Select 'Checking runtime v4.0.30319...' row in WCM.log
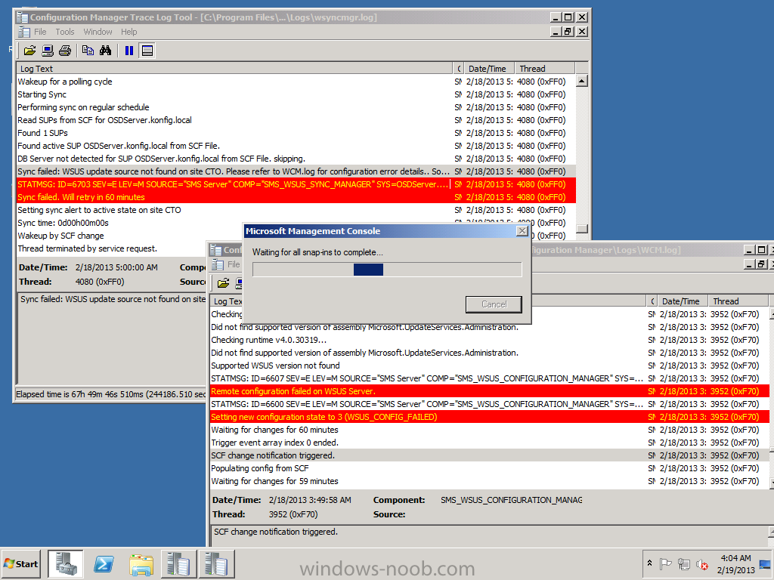 coord(490,341)
